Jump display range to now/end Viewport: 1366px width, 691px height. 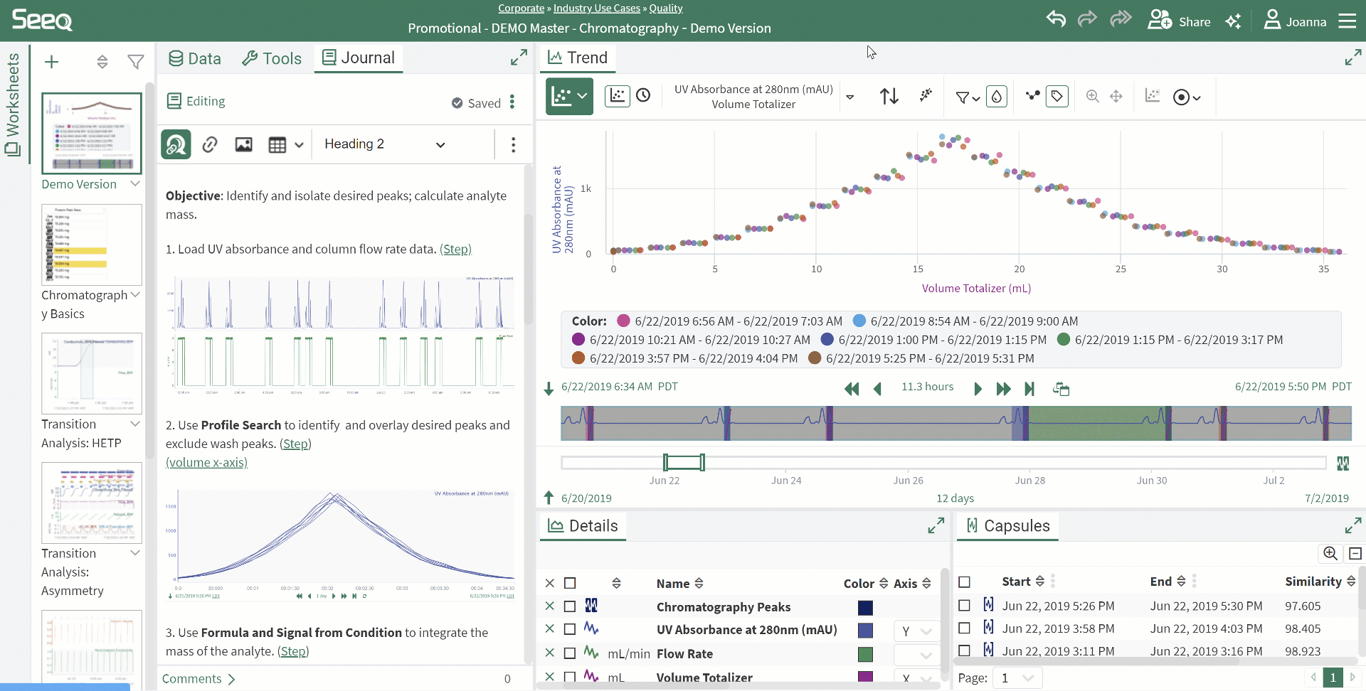click(1029, 388)
